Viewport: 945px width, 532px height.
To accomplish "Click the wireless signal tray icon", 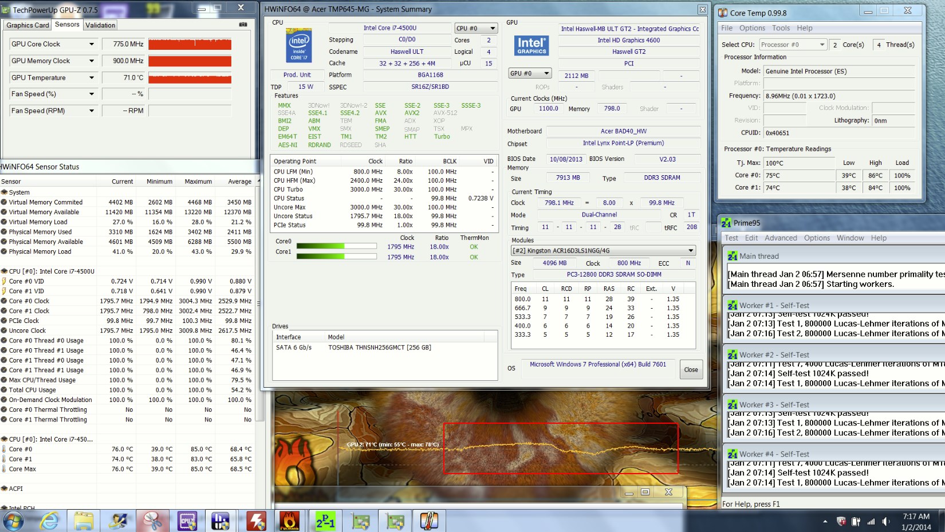I will (871, 521).
